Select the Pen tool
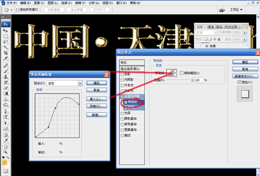The width and height of the screenshot is (260, 176). point(5,111)
